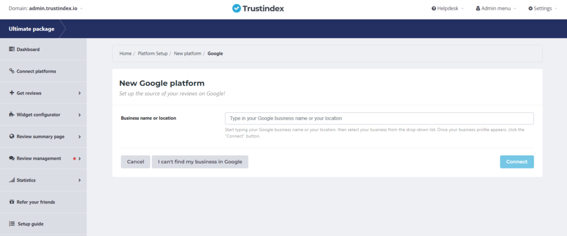
Task: Click the Refer your friends gift icon
Action: click(x=12, y=202)
